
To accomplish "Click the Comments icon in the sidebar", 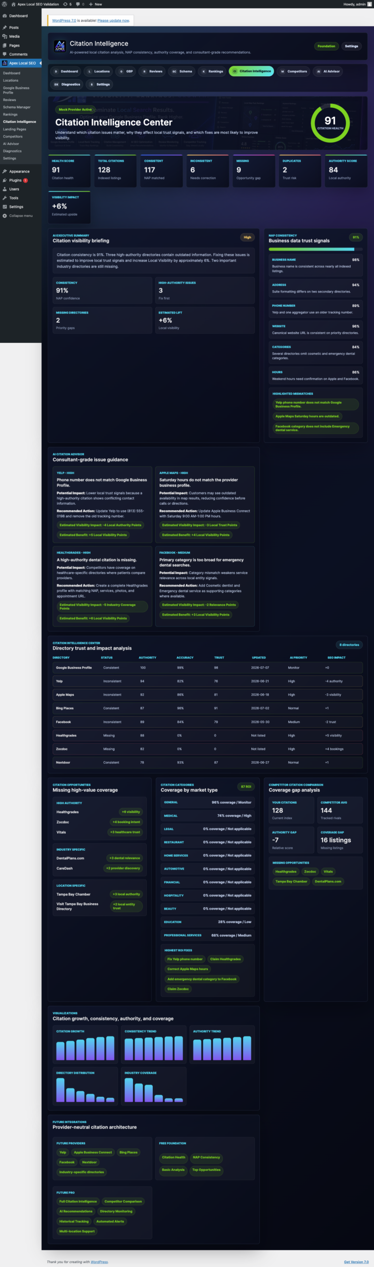I will (x=4, y=54).
